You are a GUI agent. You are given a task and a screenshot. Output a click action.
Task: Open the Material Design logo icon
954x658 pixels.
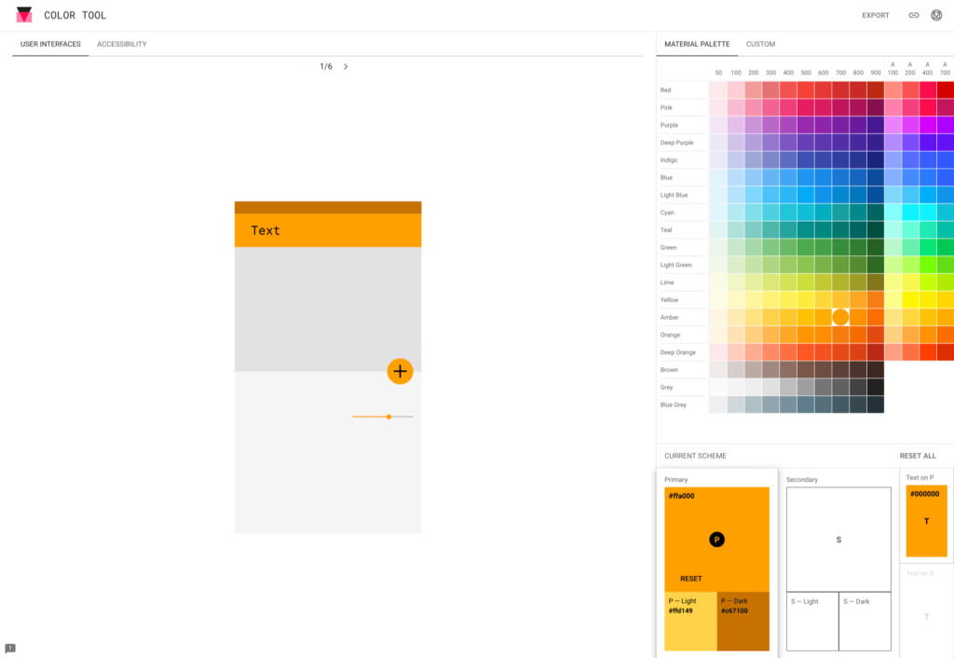(936, 15)
